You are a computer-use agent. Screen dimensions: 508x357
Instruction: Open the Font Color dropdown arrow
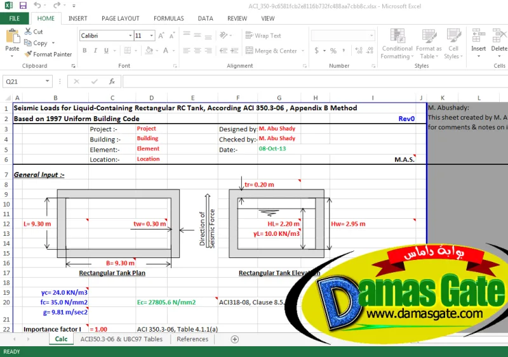coord(174,51)
